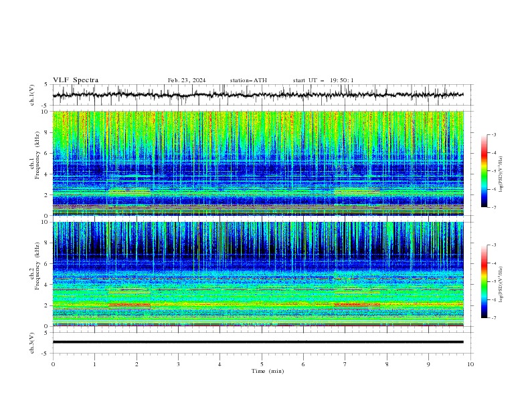Viewport: 530px width, 409px height.
Task: Click the "Time (min)" x-axis label
Action: coord(268,371)
